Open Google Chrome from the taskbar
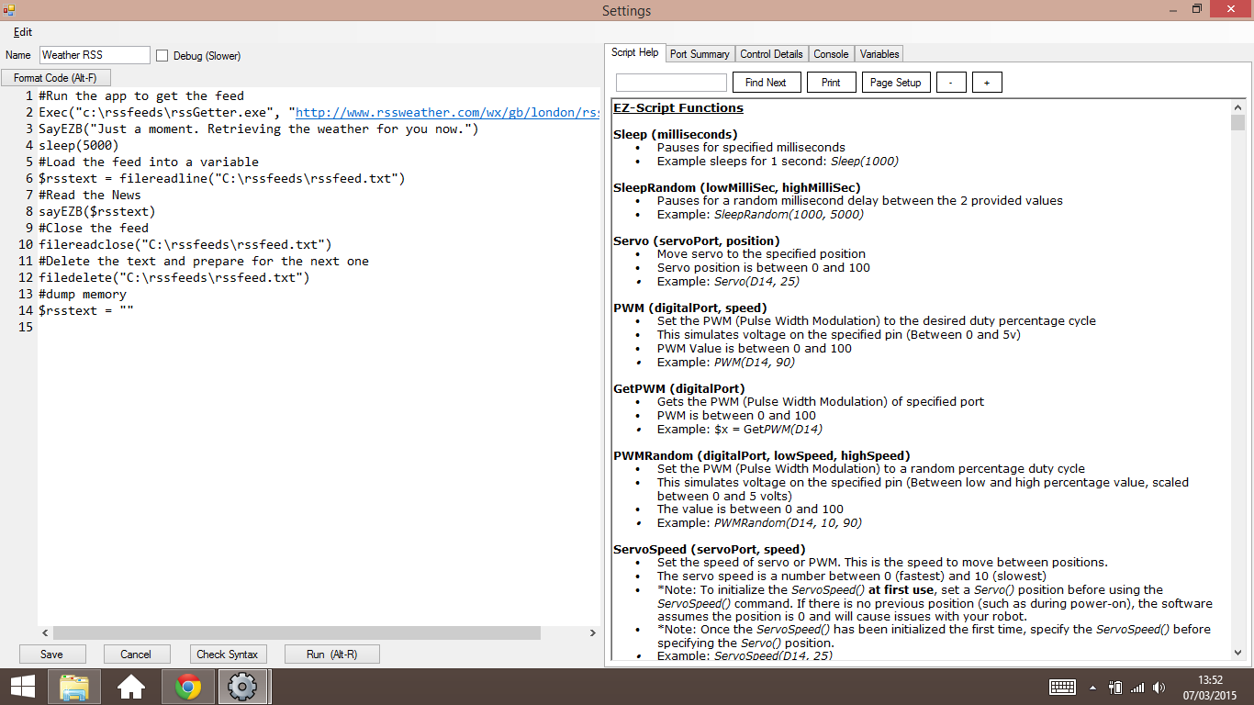 (187, 686)
